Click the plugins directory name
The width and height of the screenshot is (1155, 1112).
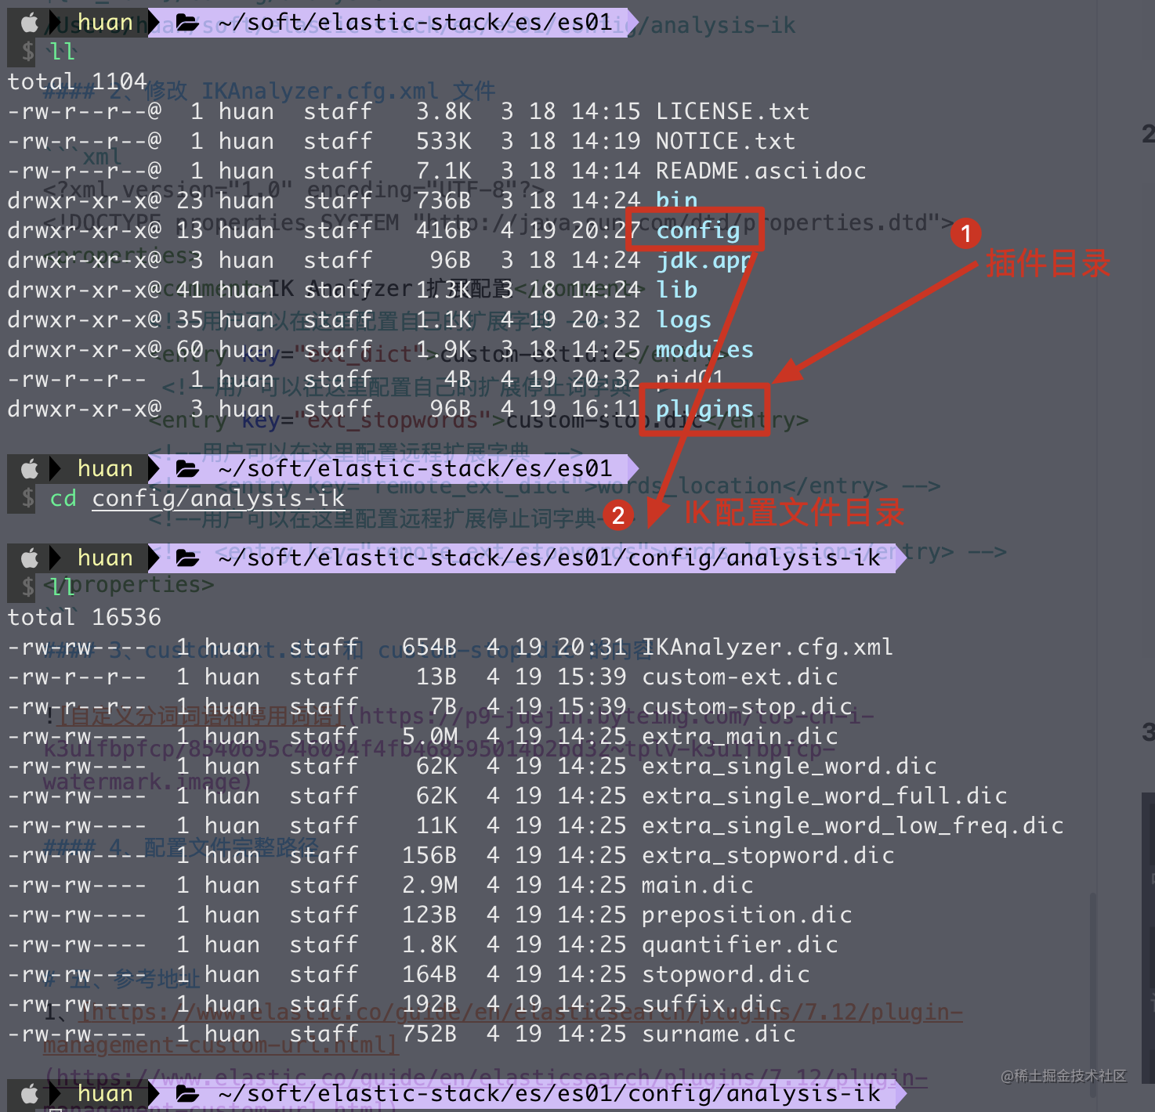(x=704, y=409)
